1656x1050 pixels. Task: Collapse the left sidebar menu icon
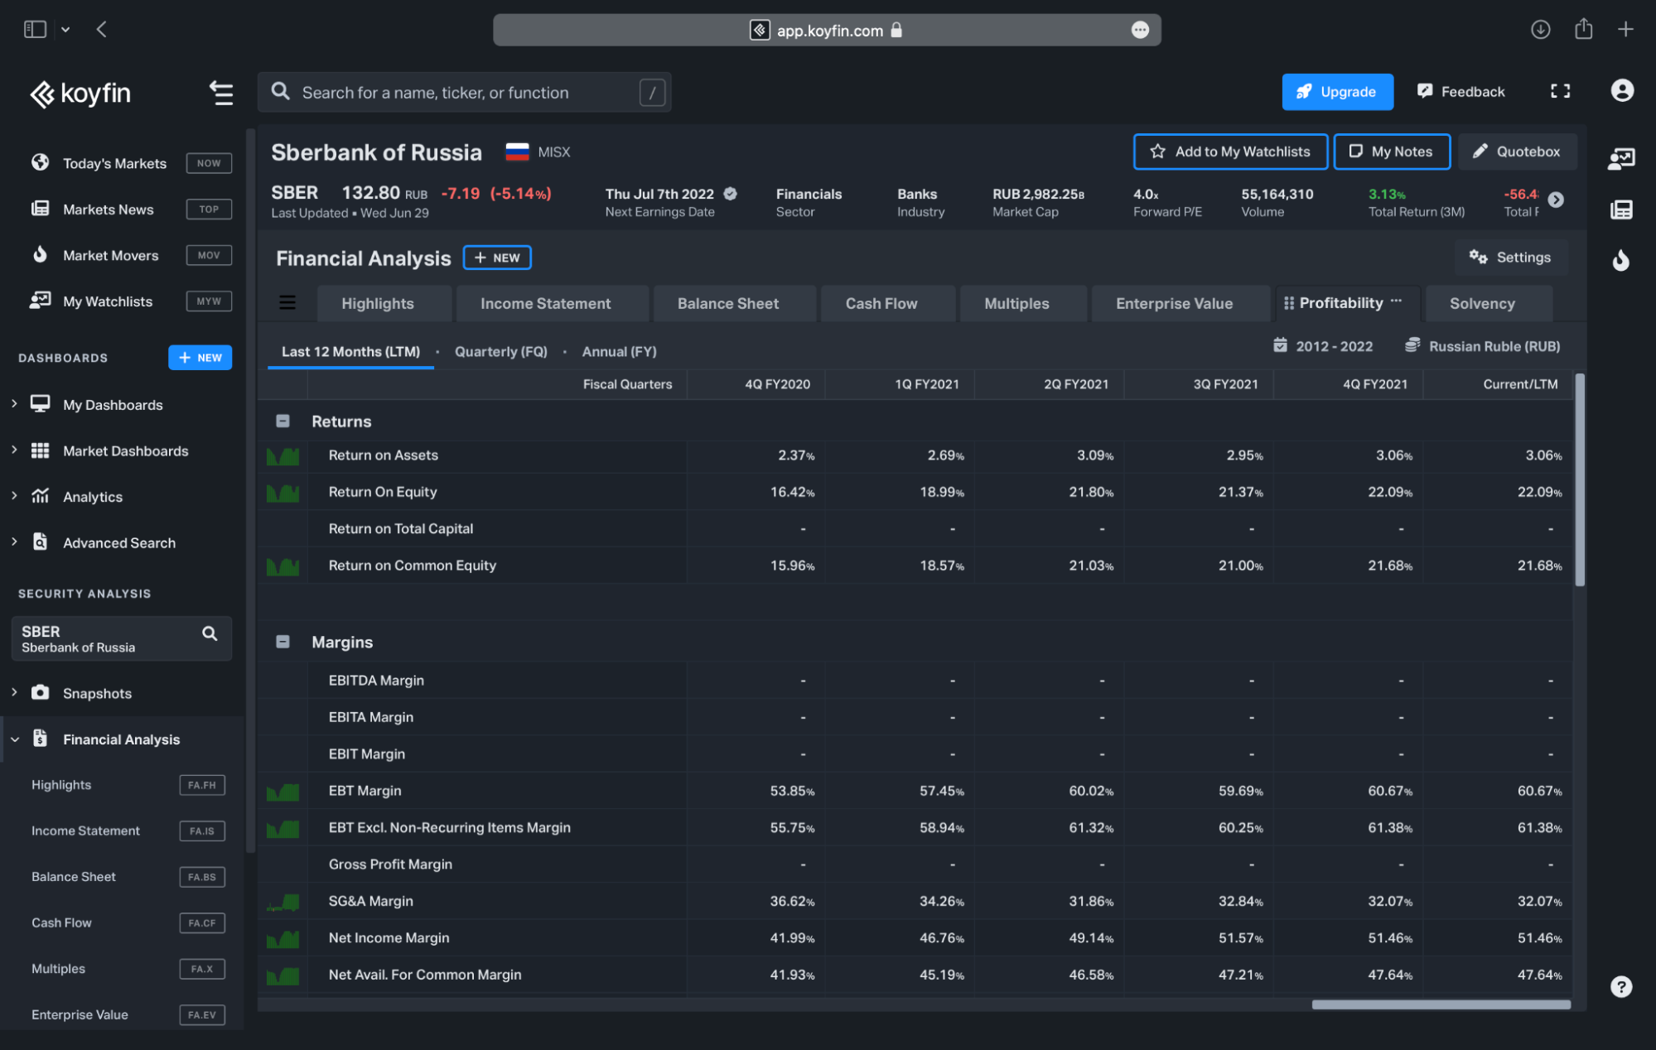(220, 93)
